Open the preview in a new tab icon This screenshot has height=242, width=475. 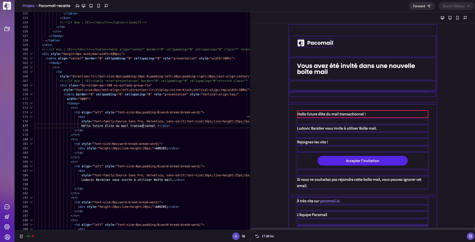click(106, 5)
